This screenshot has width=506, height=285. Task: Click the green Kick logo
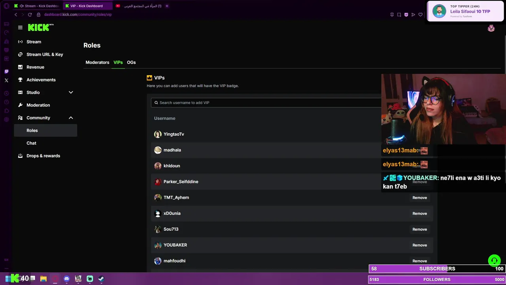41,27
